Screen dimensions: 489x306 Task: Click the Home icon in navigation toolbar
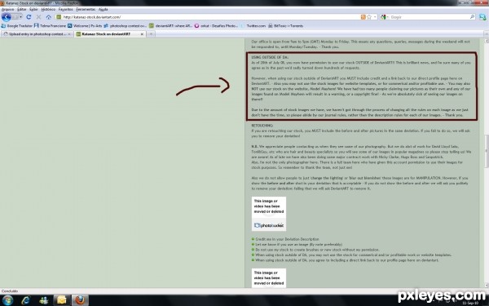(x=49, y=17)
